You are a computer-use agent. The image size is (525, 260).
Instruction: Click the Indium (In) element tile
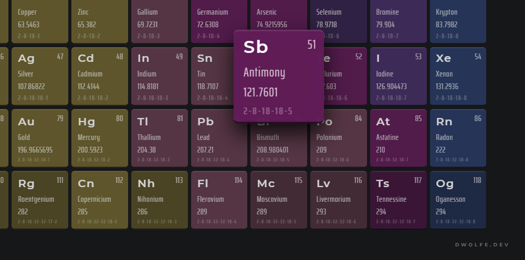160,76
